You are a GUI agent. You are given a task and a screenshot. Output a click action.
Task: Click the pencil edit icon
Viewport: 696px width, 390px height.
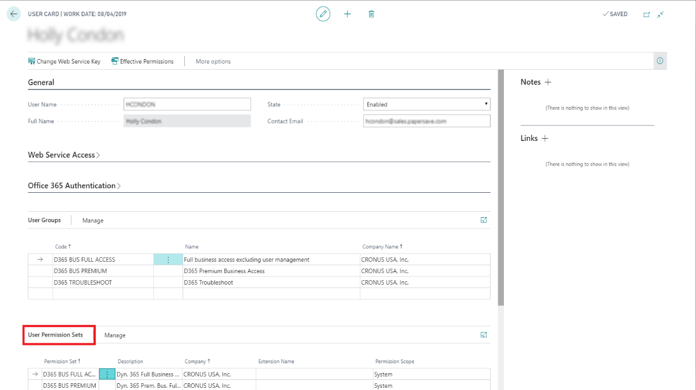coord(323,14)
